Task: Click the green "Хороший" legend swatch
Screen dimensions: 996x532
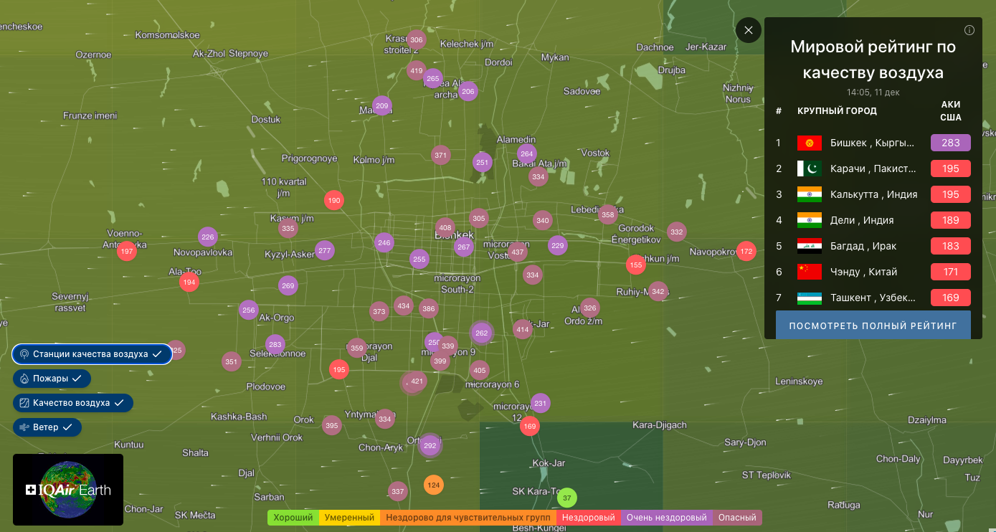Action: coord(293,518)
